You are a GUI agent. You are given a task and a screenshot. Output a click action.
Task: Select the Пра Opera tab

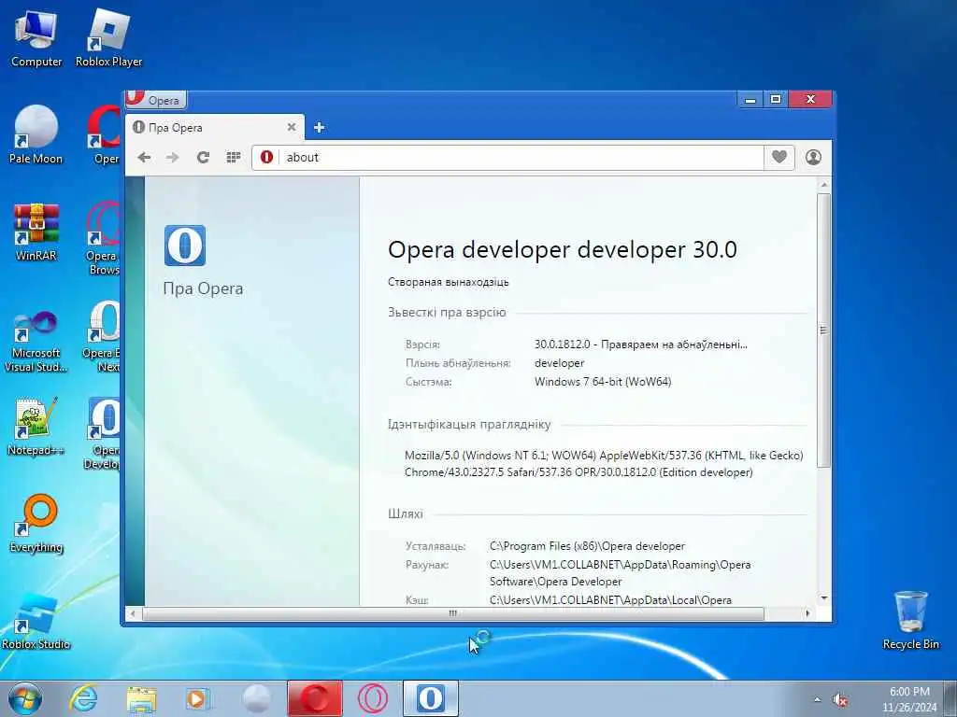(x=215, y=127)
